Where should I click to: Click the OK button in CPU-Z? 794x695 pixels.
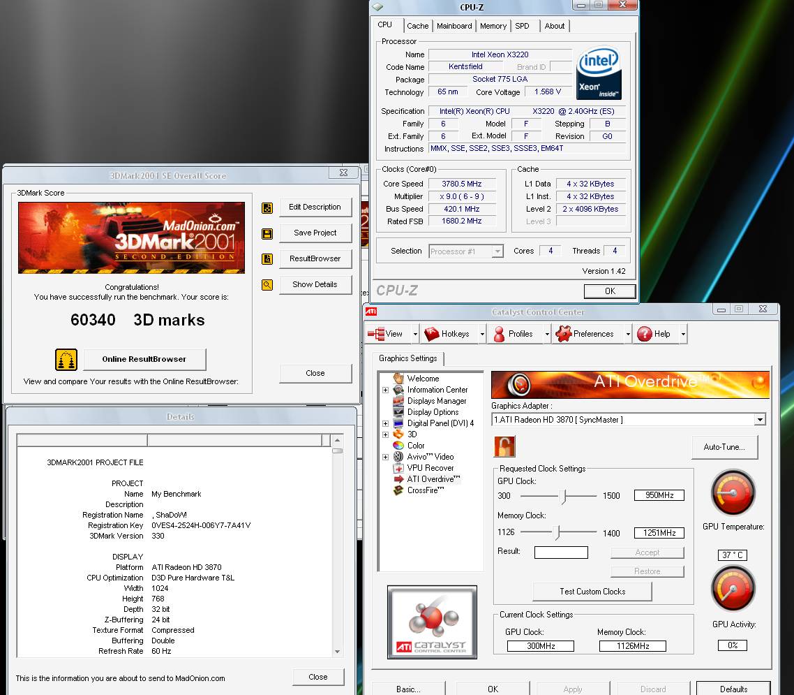coord(610,291)
